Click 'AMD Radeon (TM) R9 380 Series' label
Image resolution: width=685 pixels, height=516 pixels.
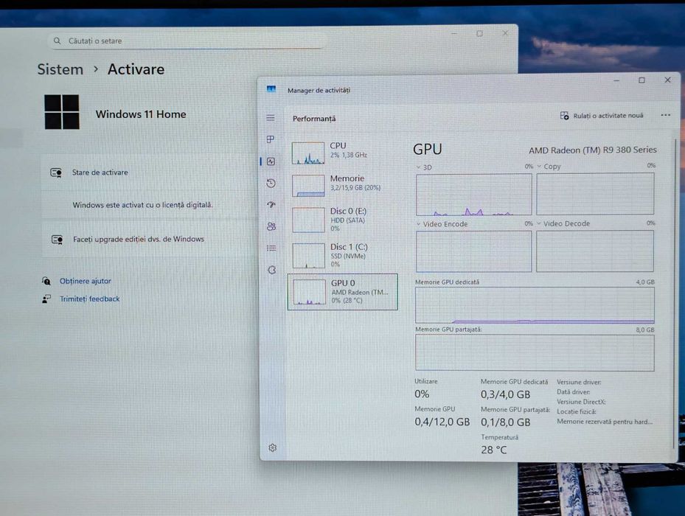click(x=593, y=150)
